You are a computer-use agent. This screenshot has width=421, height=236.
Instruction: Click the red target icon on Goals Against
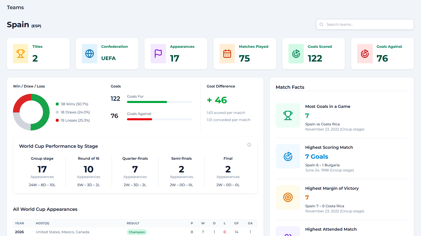pyautogui.click(x=365, y=54)
